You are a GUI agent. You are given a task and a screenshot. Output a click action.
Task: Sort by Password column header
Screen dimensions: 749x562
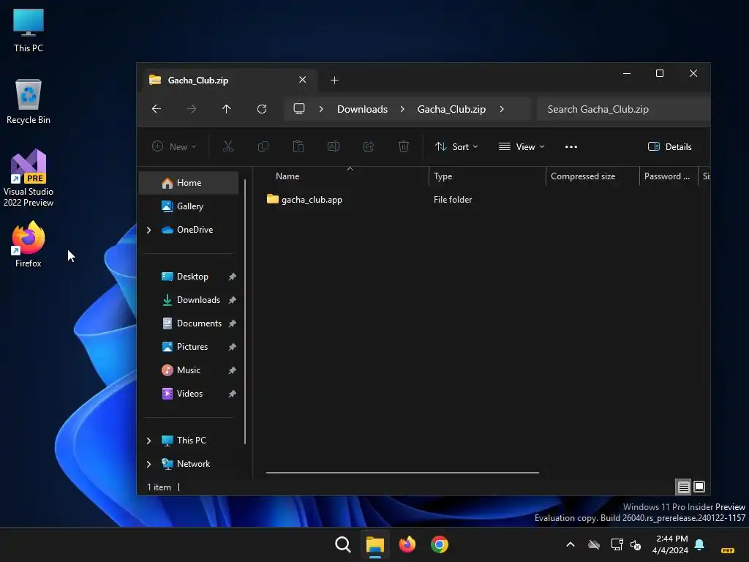pos(669,176)
